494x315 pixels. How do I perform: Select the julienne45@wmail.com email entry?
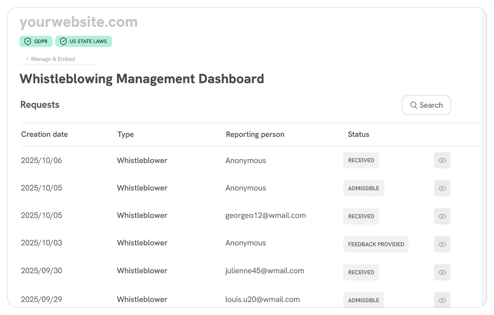click(264, 271)
